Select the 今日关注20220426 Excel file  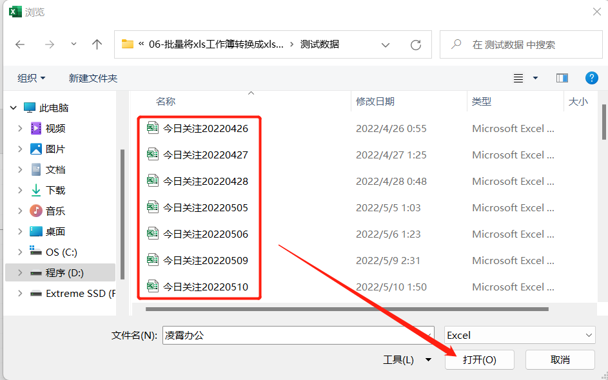coord(205,128)
